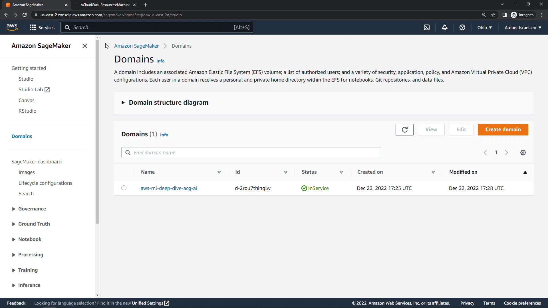548x308 pixels.
Task: Open the Services grid menu
Action: 42,27
